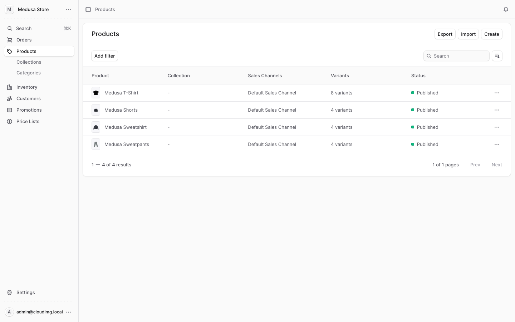
Task: Open the notifications bell
Action: click(506, 10)
